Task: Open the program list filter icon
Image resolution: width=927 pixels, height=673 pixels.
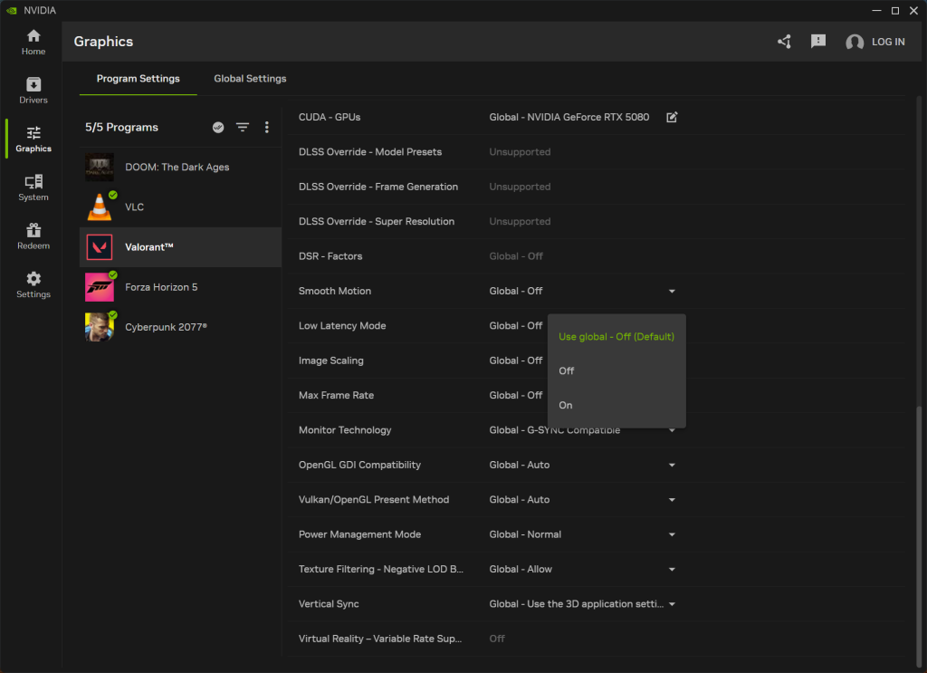Action: point(243,127)
